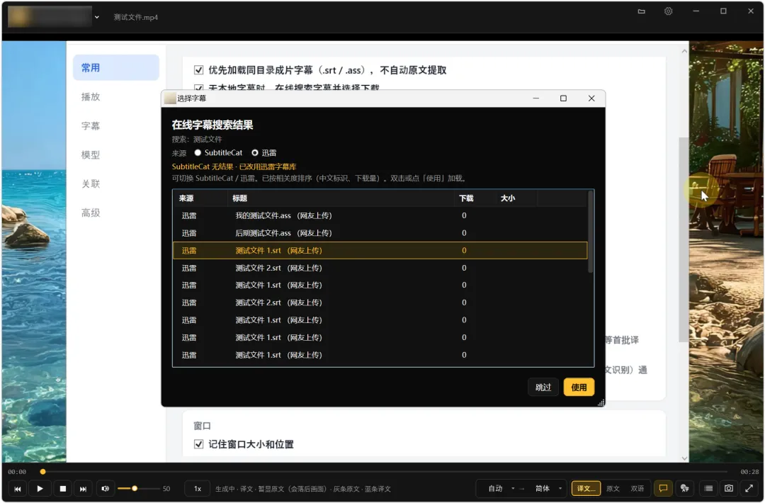Click the settings page vertical scrollbar
This screenshot has height=503, width=765.
tap(684, 239)
